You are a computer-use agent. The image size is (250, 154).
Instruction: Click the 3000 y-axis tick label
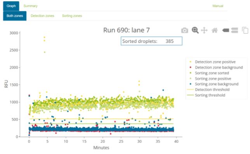click(14, 33)
